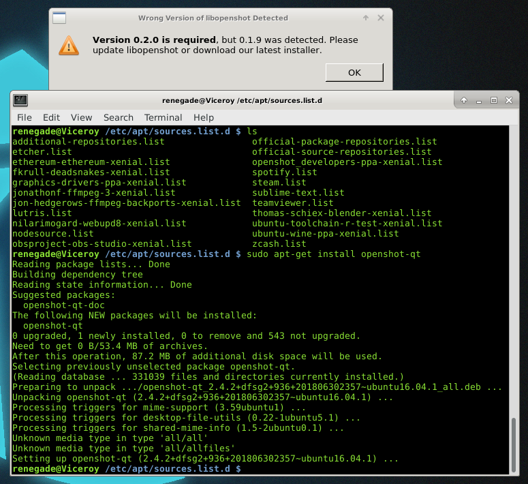Viewport: 528px width, 484px height.
Task: Open the File menu in terminal
Action: (25, 117)
